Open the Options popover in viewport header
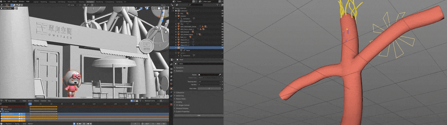 point(164,5)
